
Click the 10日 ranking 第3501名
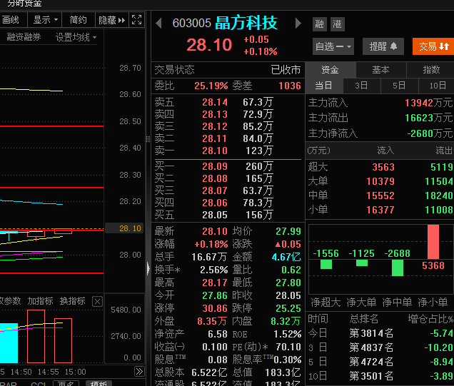tap(371, 376)
